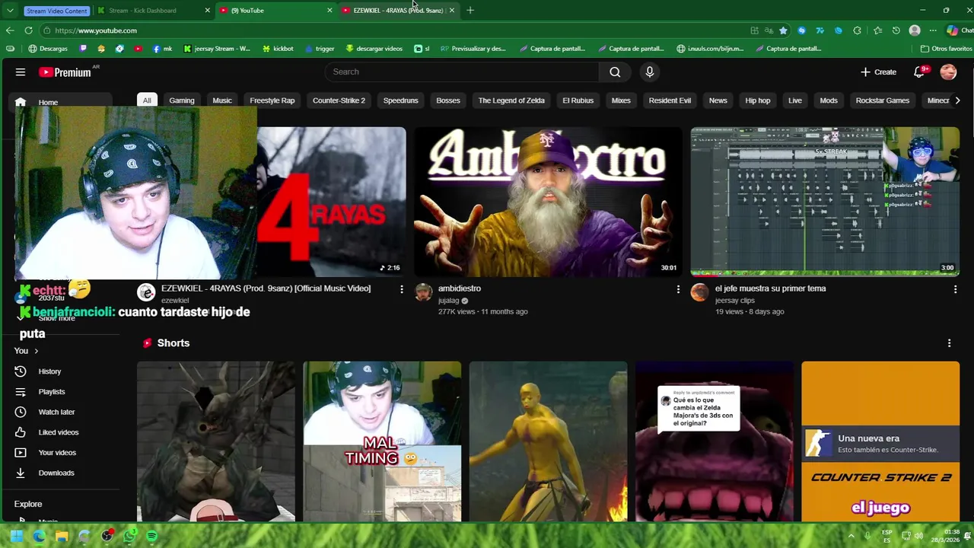Select the El Rubius chip
The width and height of the screenshot is (974, 548).
click(x=578, y=100)
